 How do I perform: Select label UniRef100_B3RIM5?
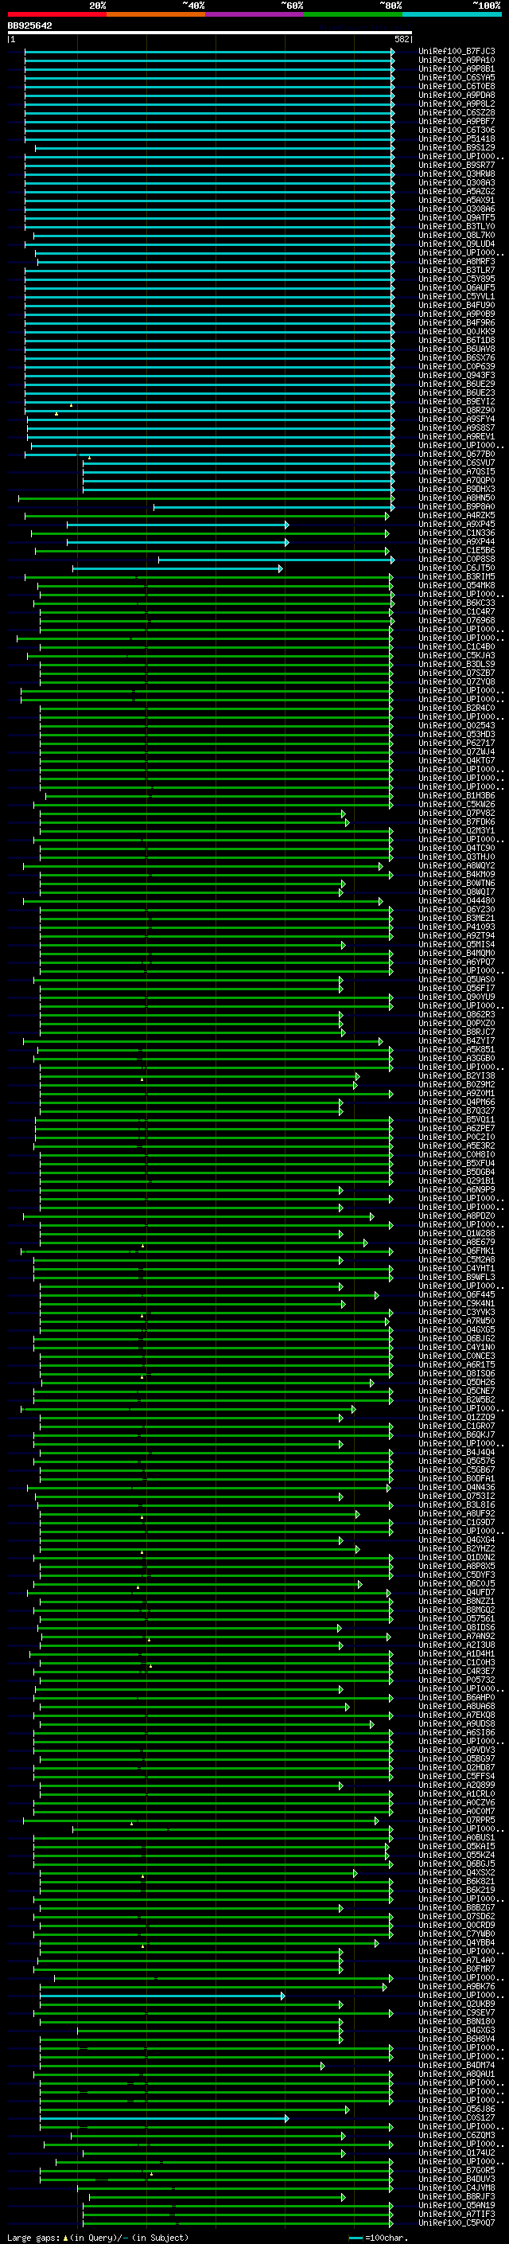(x=457, y=576)
